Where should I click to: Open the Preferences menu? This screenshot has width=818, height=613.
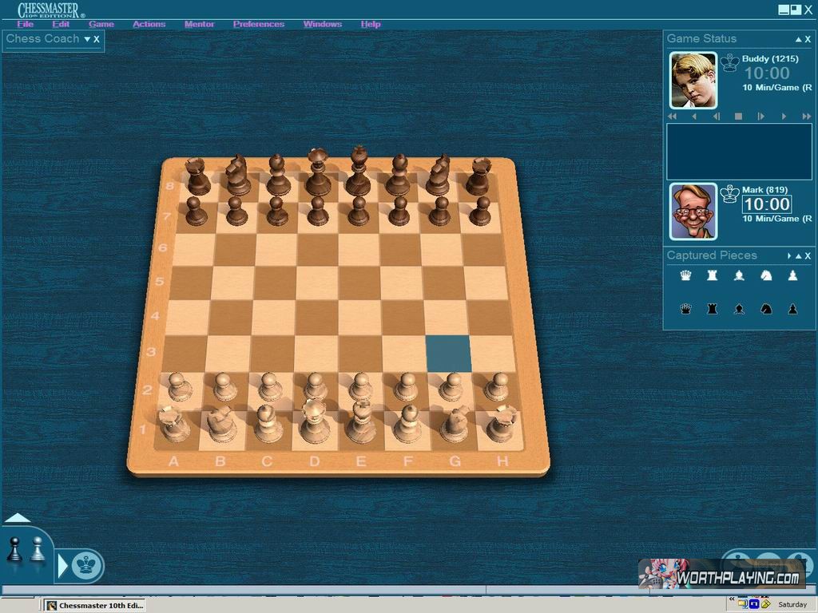(258, 24)
